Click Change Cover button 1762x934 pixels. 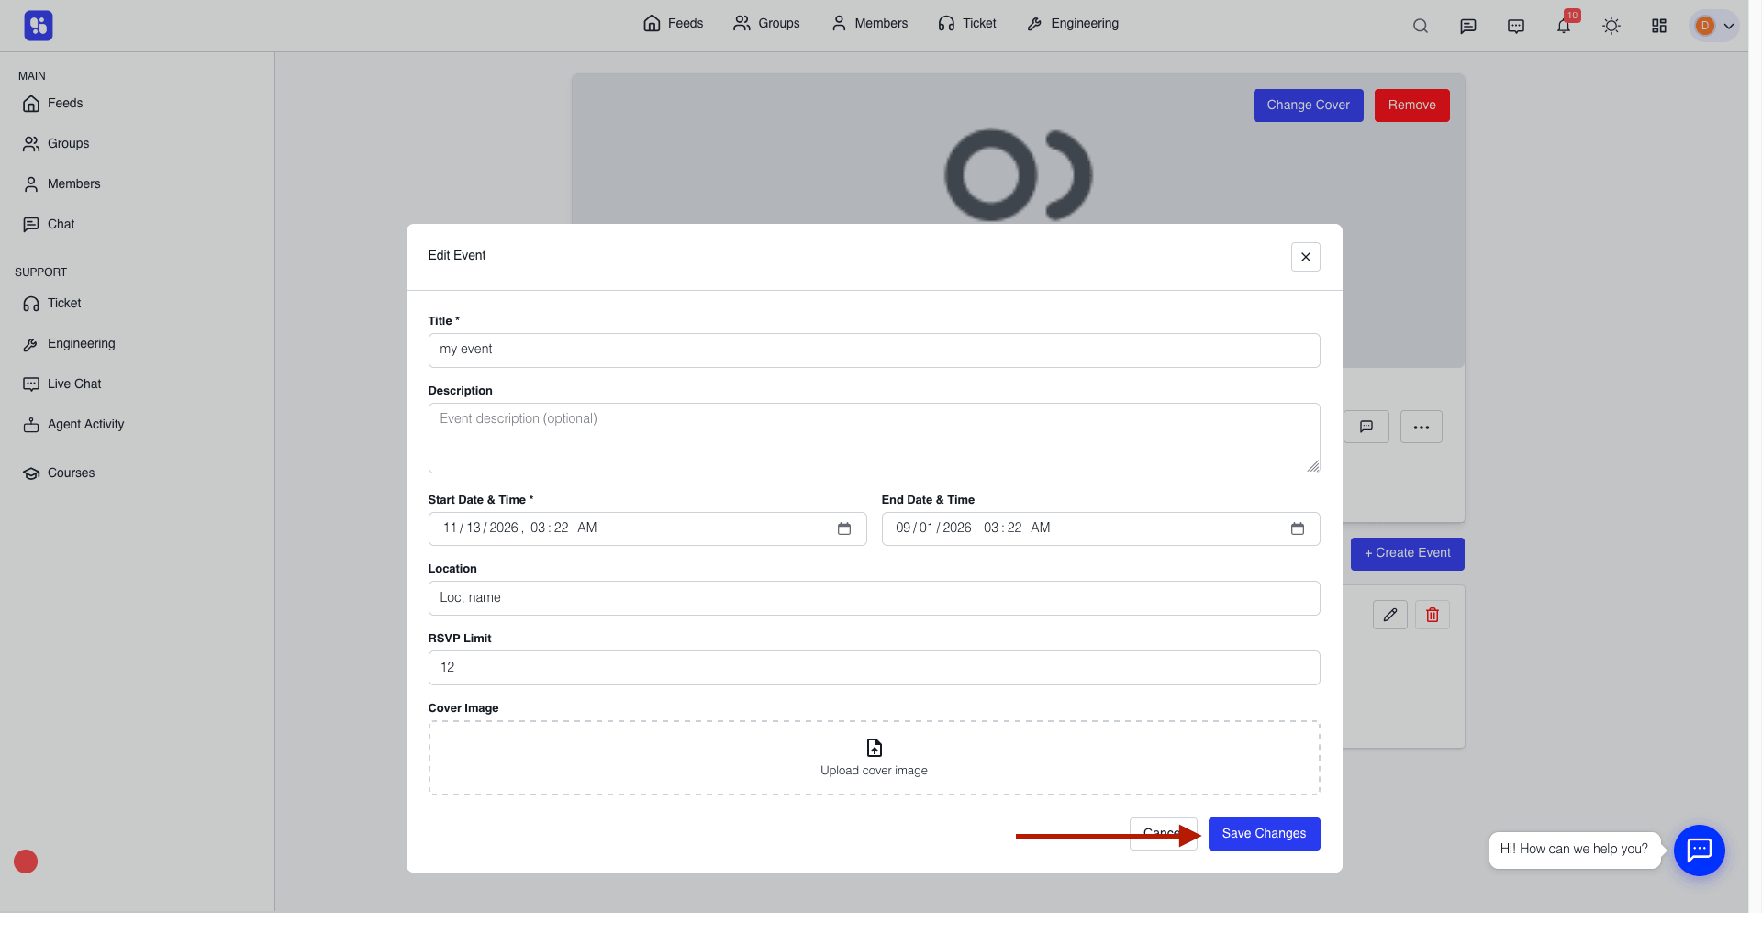(x=1308, y=106)
